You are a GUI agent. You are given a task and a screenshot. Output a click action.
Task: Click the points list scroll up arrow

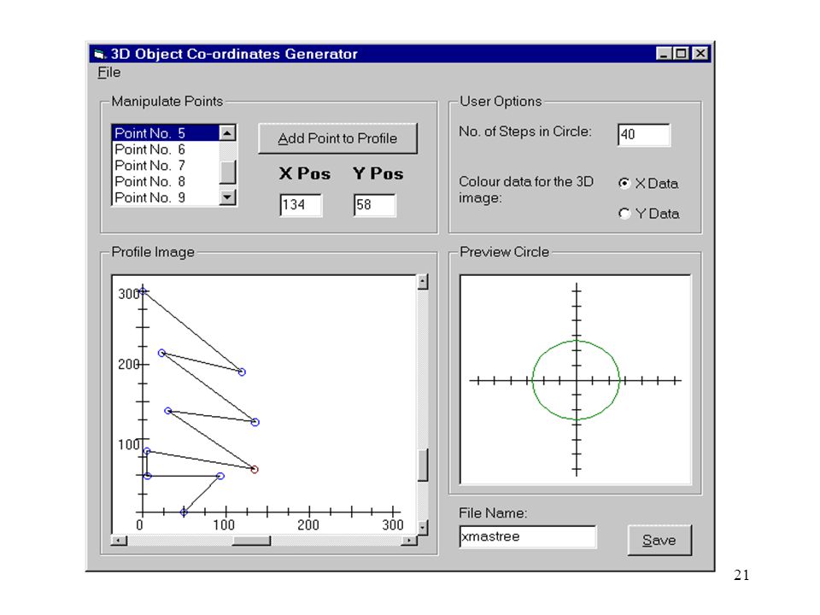coord(227,133)
